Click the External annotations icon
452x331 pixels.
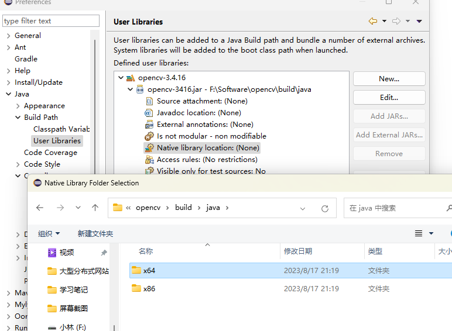tap(149, 125)
